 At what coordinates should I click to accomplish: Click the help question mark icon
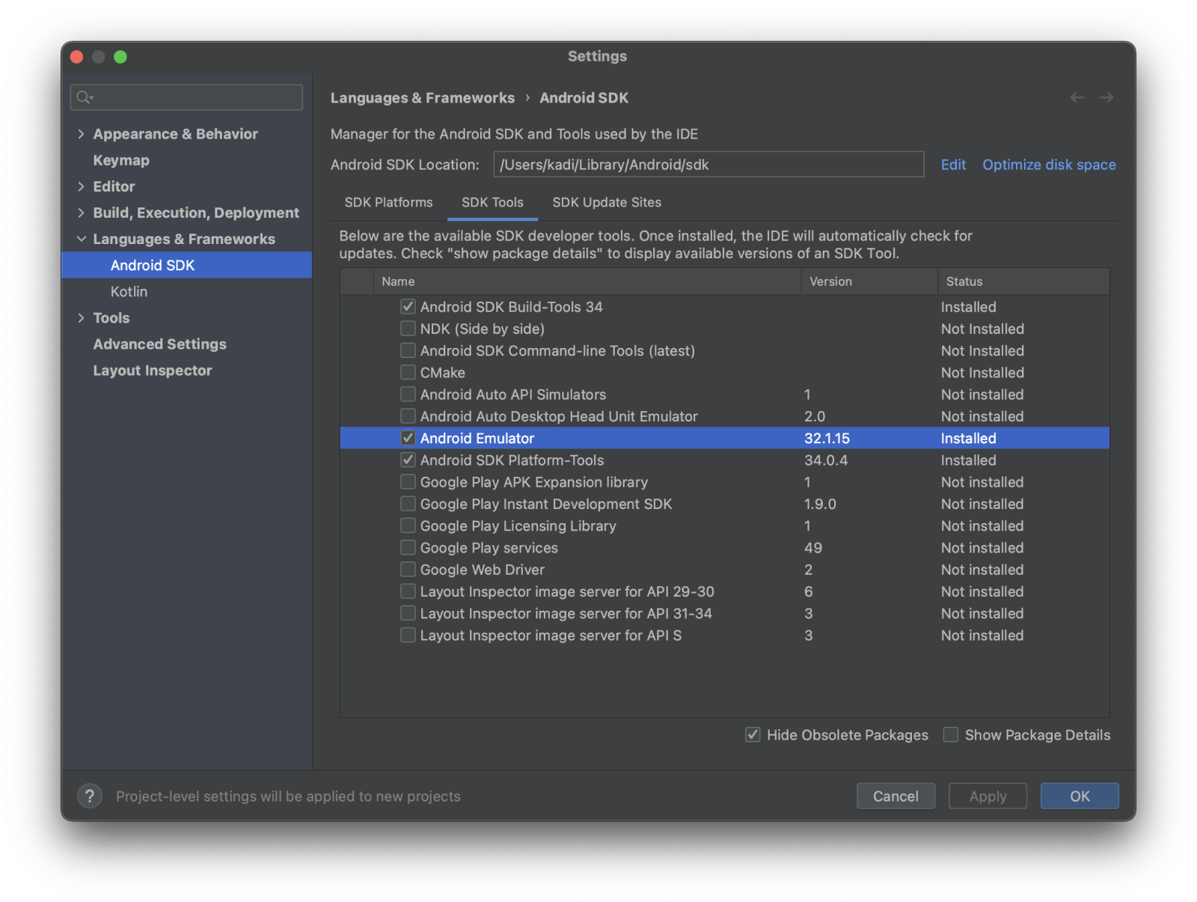click(x=90, y=796)
